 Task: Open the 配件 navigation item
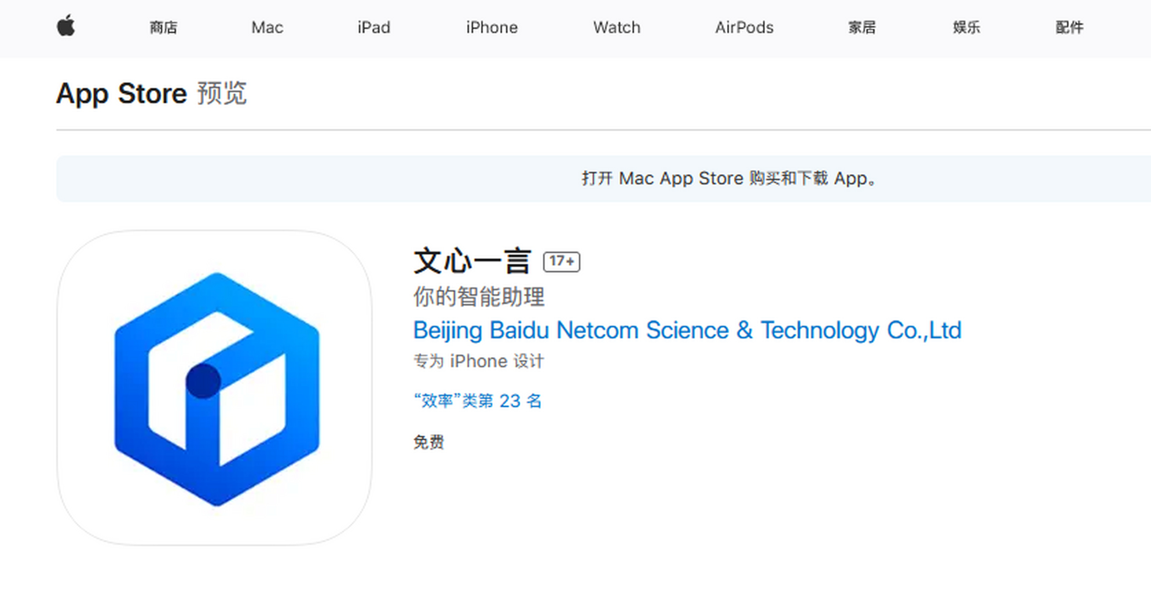point(1069,28)
